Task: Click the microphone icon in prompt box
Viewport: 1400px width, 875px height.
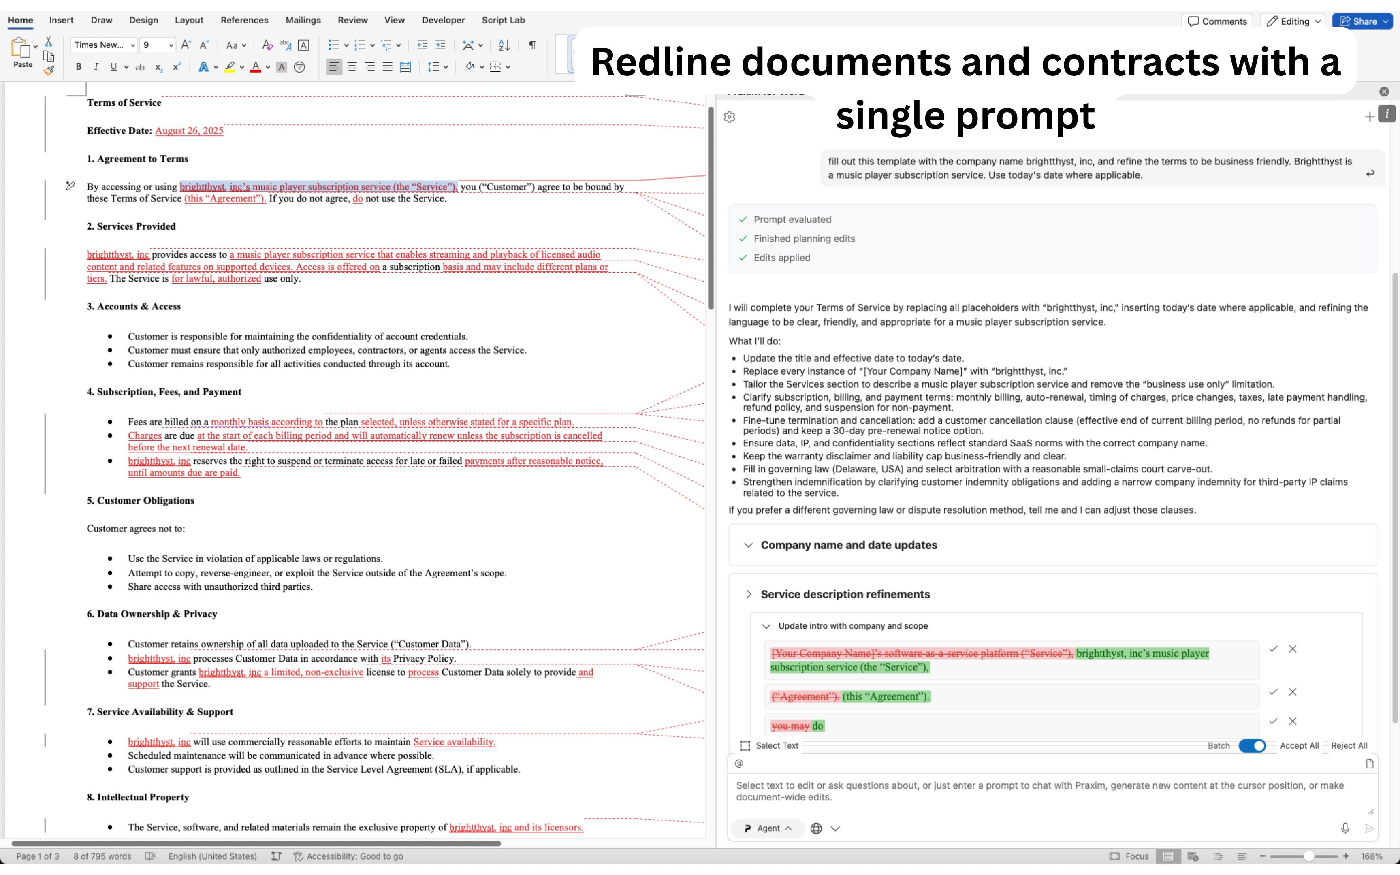Action: (x=1345, y=828)
